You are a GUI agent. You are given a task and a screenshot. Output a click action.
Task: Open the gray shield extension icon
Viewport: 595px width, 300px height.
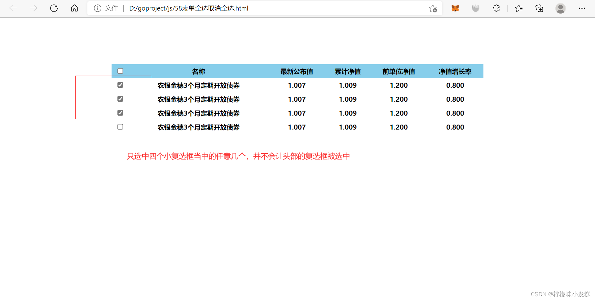(476, 8)
